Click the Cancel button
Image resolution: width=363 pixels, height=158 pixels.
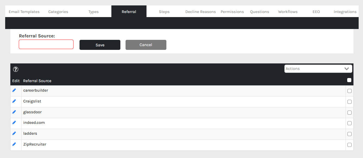[x=146, y=45]
